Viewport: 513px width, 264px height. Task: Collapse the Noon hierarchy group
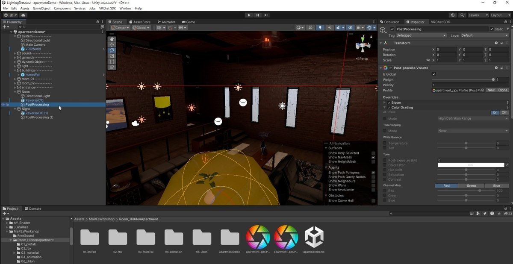click(15, 92)
